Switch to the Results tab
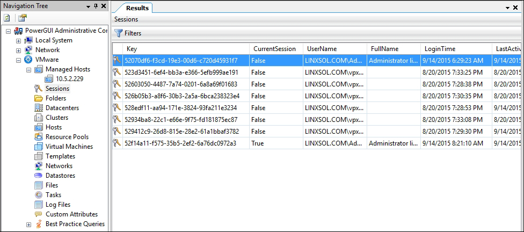 (137, 8)
